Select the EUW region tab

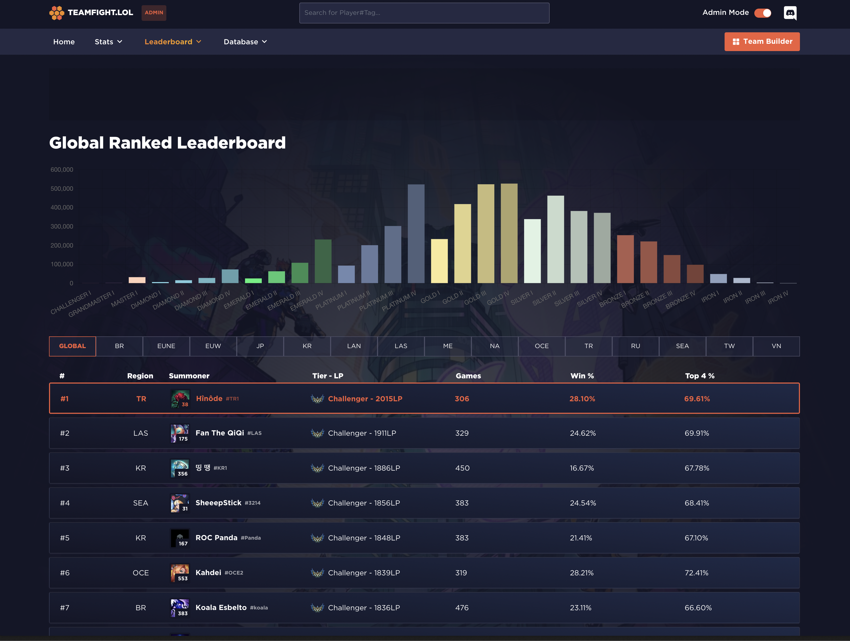click(x=213, y=346)
